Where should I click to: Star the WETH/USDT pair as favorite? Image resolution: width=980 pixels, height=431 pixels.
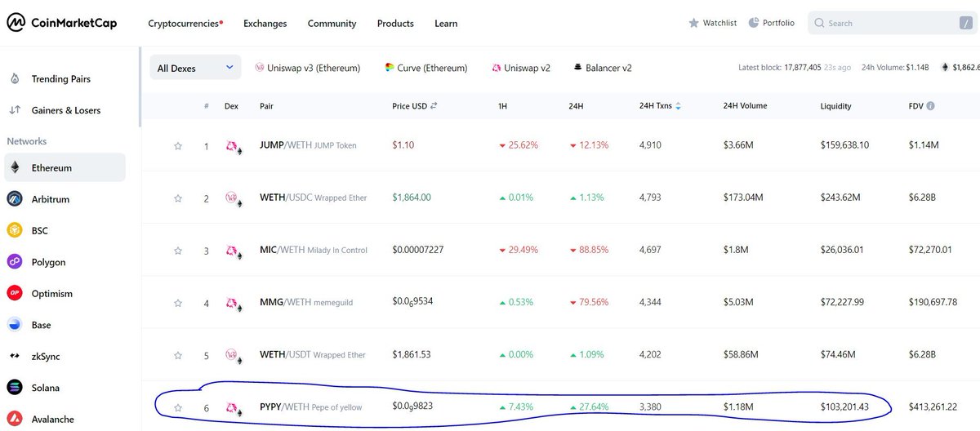178,355
